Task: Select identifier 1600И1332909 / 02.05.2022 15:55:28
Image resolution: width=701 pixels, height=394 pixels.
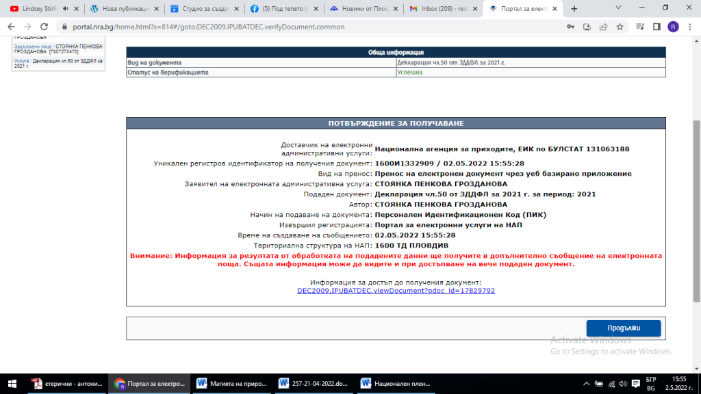Action: (449, 163)
